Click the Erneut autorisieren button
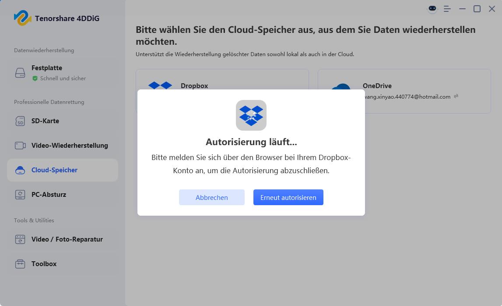 click(288, 197)
